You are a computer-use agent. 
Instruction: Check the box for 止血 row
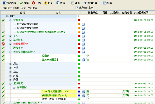click(3, 72)
